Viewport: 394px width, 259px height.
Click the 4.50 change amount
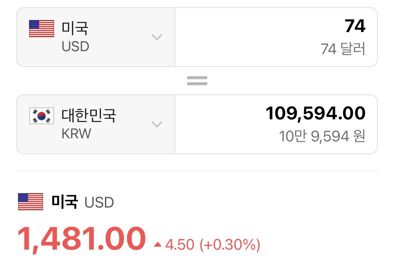(x=179, y=245)
